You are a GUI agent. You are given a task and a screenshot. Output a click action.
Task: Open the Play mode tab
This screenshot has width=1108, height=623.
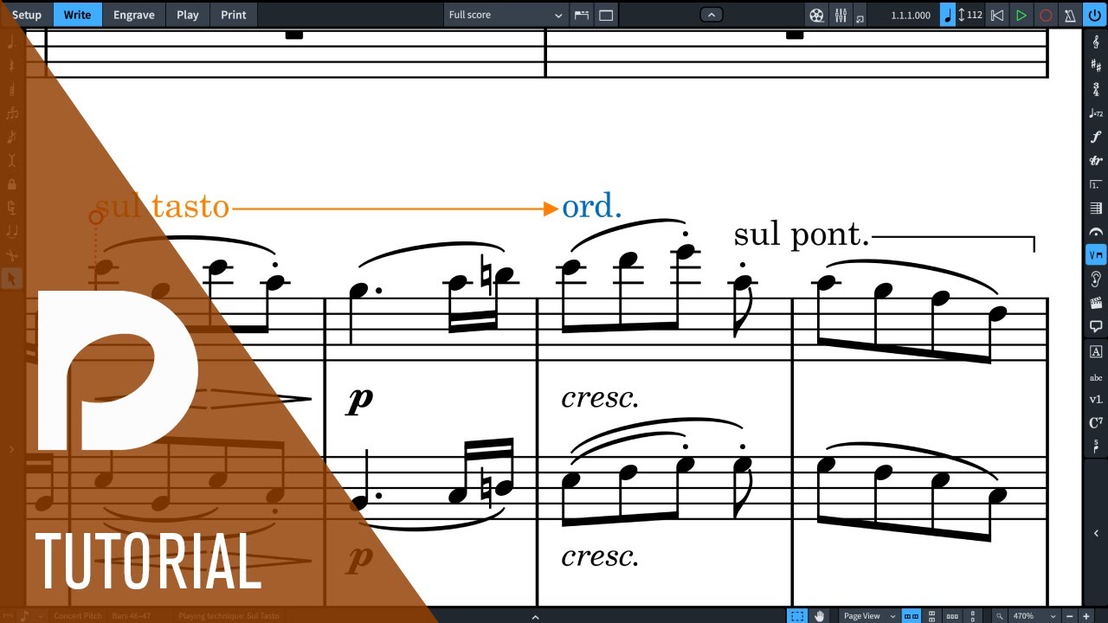tap(188, 15)
